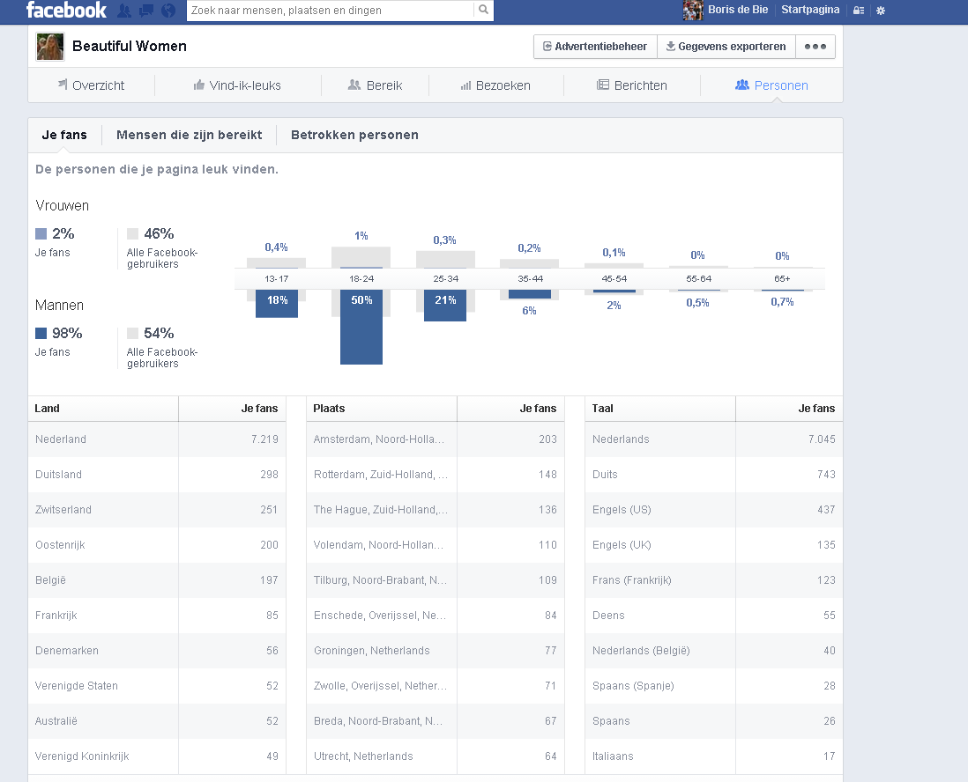Click the 1% women value above 18-24
The height and width of the screenshot is (782, 968).
[361, 236]
